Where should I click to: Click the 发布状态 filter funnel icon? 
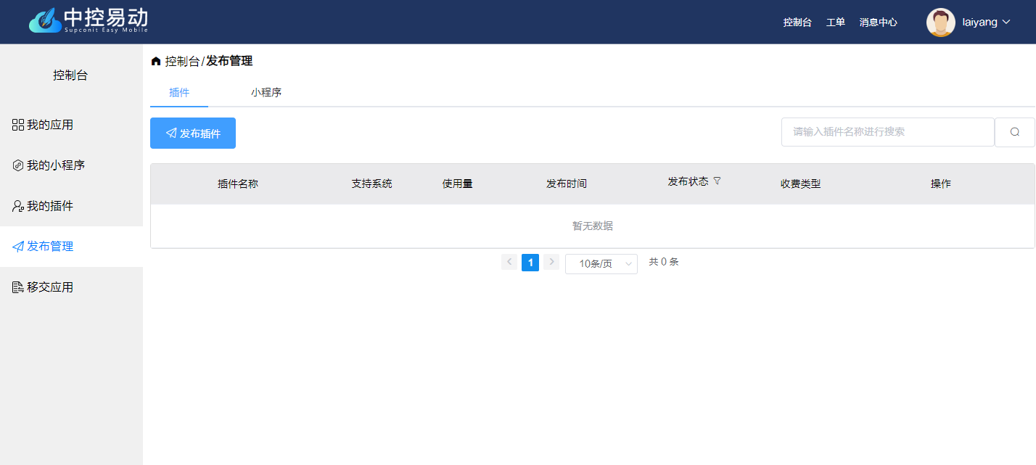click(717, 181)
